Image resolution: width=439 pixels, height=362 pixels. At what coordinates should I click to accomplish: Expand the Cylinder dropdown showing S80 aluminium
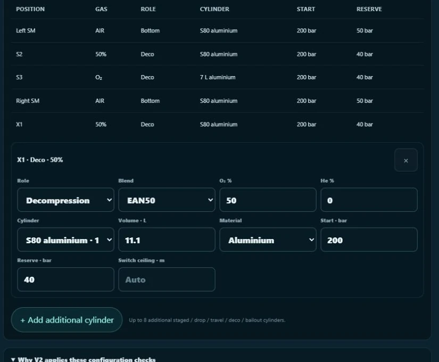[65, 240]
